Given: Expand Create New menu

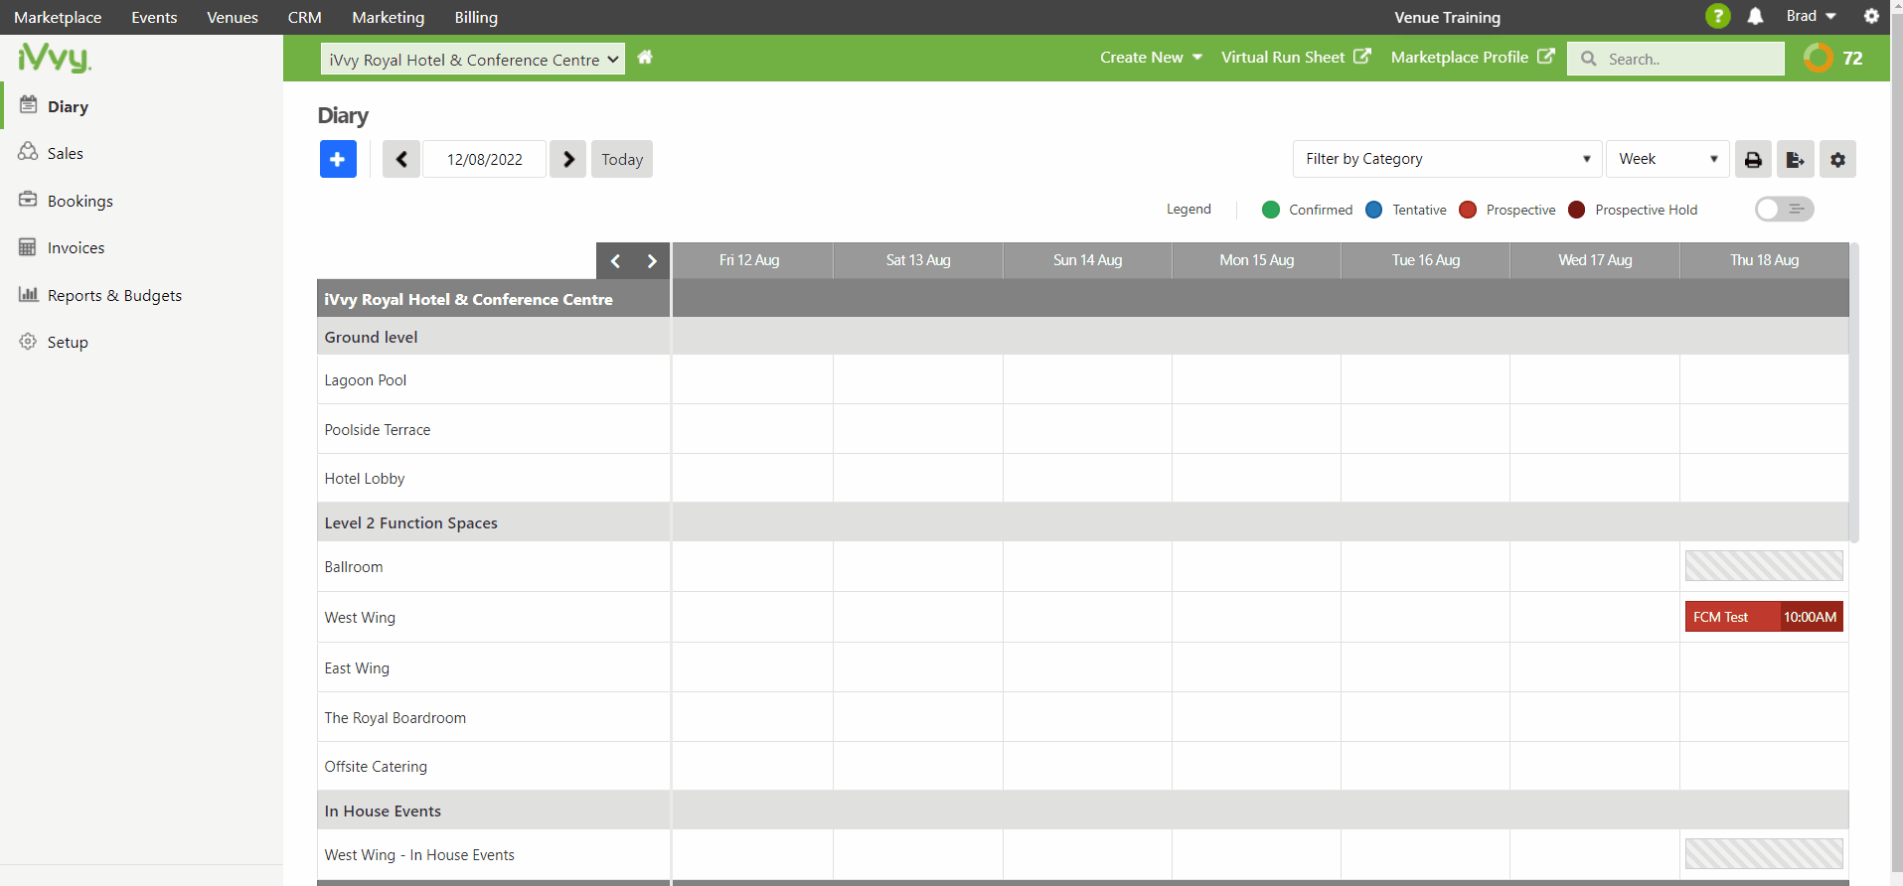Looking at the screenshot, I should pos(1151,58).
